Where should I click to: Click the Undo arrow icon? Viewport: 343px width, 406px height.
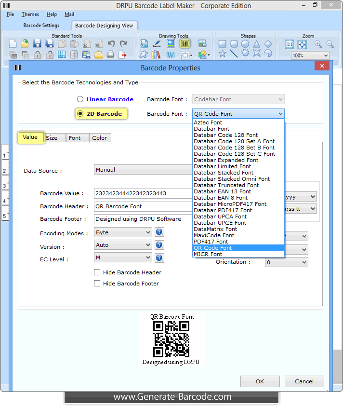(111, 44)
